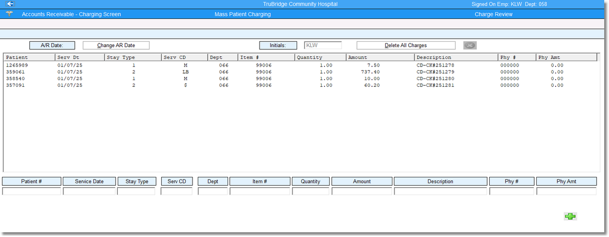Click the bottom Description label button
Screen dimensions: 609x237
tap(441, 182)
